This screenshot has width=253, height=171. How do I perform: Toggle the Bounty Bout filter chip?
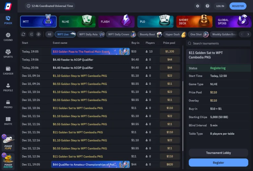coord(150,34)
